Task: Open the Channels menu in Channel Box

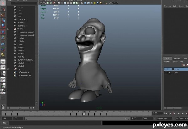Action: (168, 6)
